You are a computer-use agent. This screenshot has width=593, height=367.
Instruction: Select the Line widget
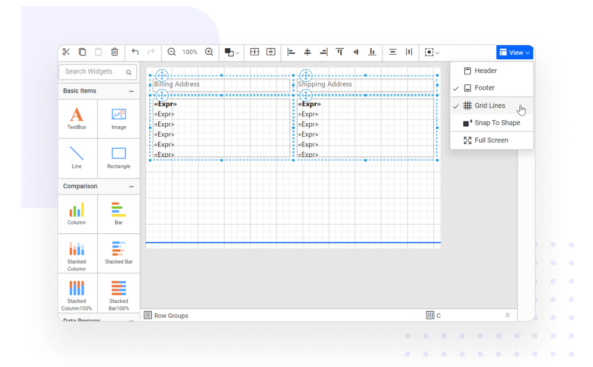[x=77, y=158]
